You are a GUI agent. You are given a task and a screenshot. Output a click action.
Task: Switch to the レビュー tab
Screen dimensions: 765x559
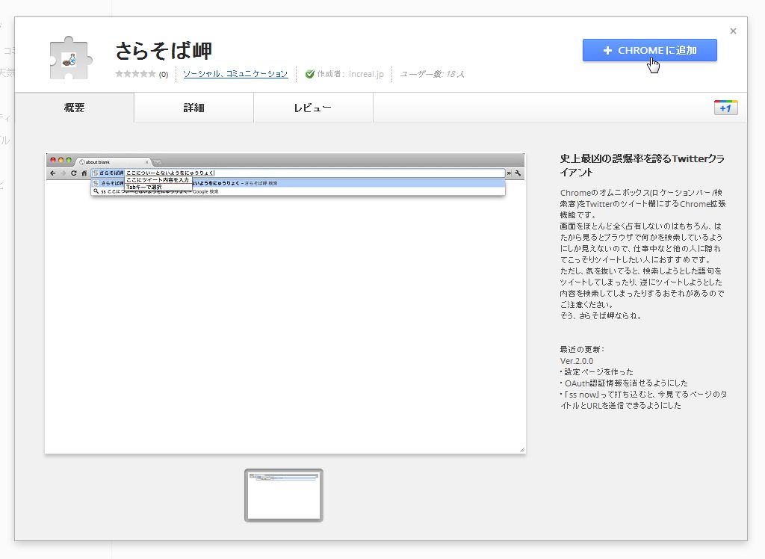pyautogui.click(x=313, y=108)
